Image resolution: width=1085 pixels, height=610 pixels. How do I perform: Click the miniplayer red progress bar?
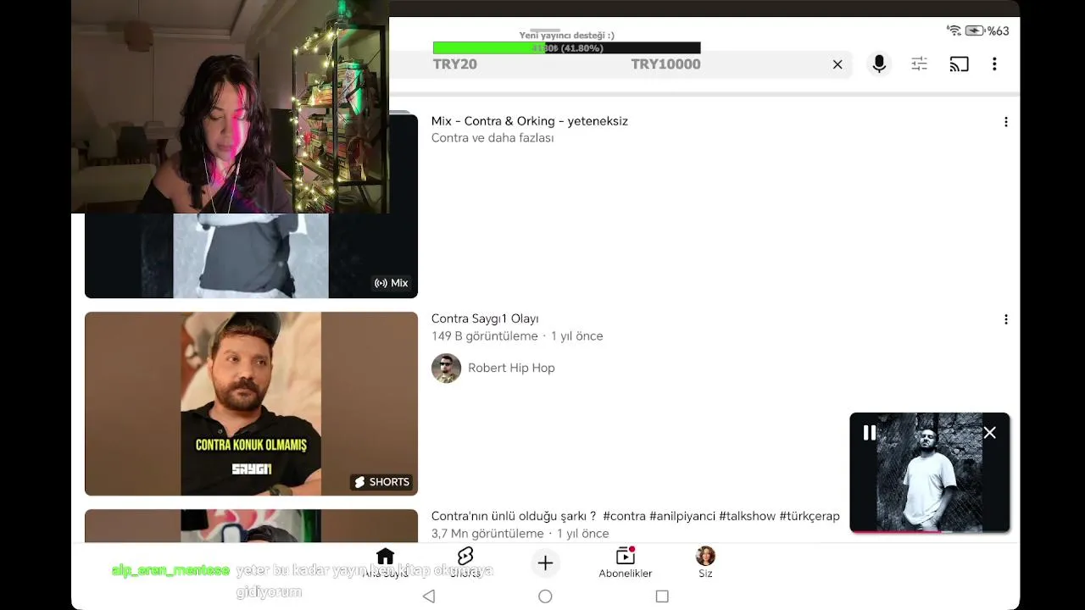[x=896, y=531]
